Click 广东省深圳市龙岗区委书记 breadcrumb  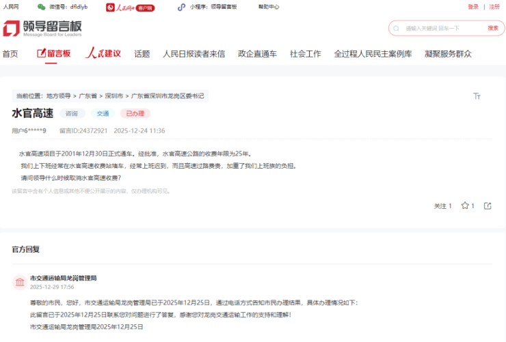[168, 96]
